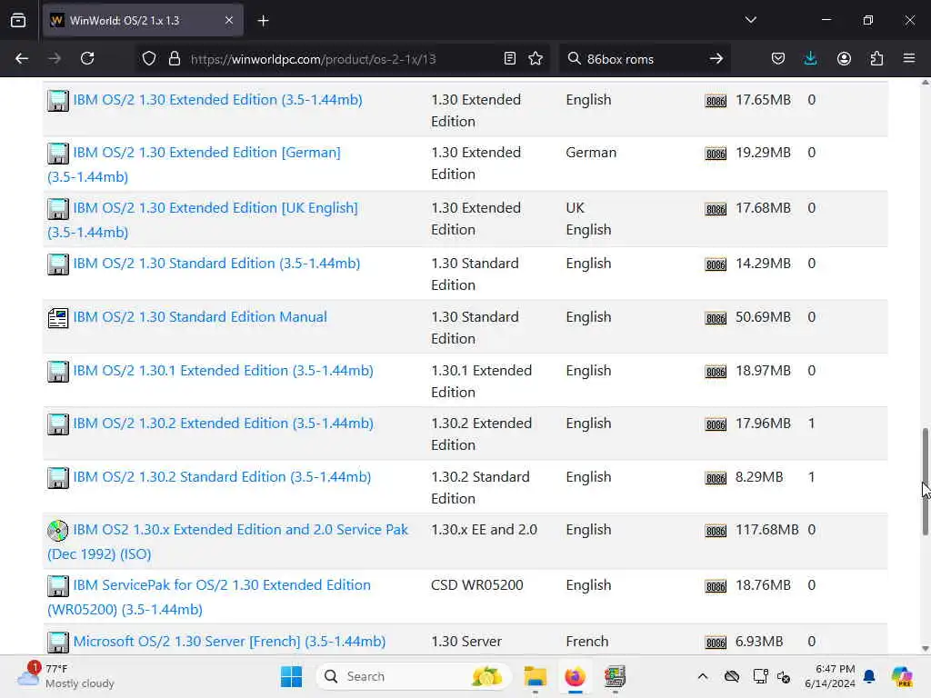Open weather widget showing 77°F
This screenshot has height=698, width=931.
click(x=66, y=676)
